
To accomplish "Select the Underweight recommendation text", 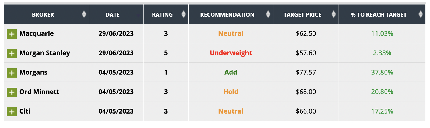I will tap(231, 53).
